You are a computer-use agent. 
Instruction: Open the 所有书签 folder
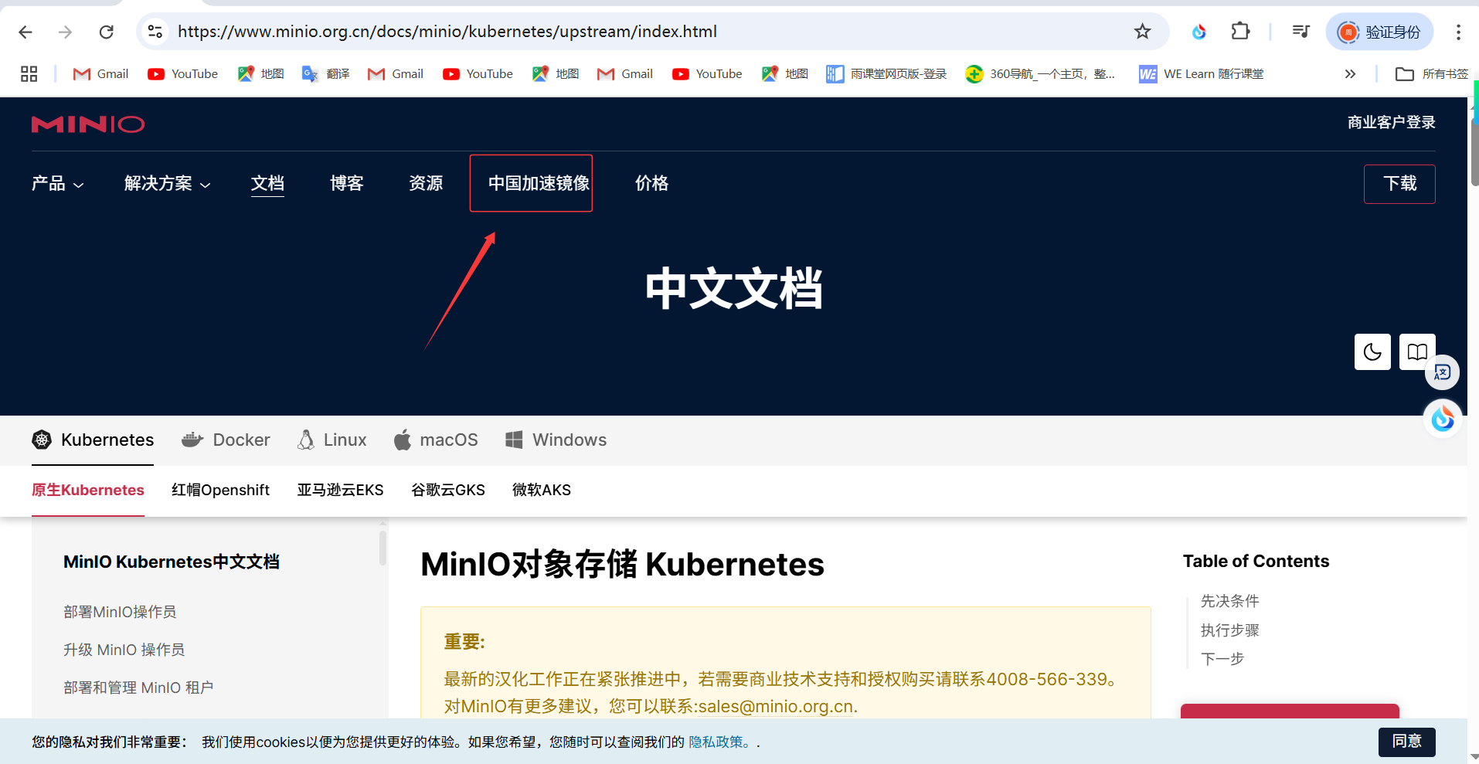tap(1432, 74)
